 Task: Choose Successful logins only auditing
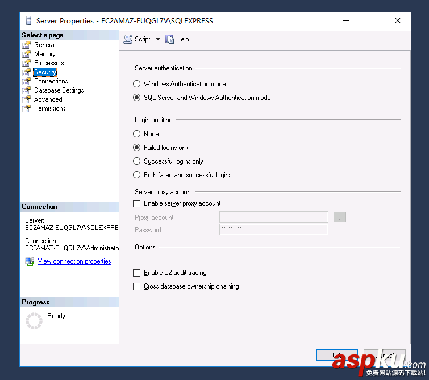[x=136, y=161]
